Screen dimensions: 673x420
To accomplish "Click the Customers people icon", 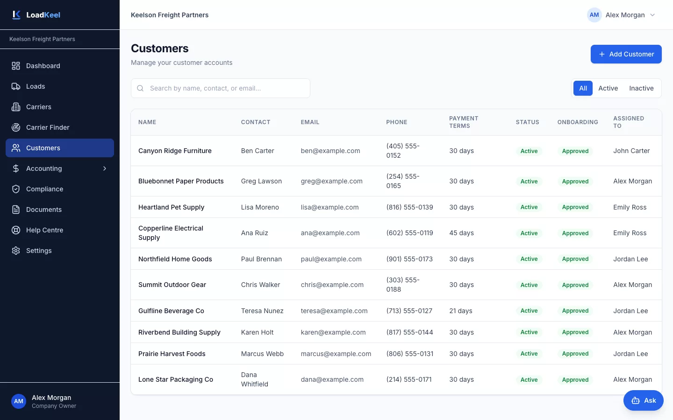I will point(16,148).
